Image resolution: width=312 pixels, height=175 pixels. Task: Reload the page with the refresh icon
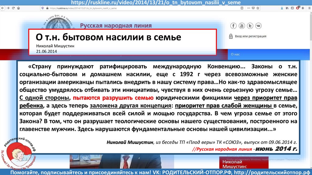[13, 8]
